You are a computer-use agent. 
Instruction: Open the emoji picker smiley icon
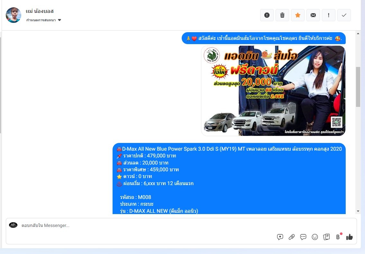(x=315, y=237)
